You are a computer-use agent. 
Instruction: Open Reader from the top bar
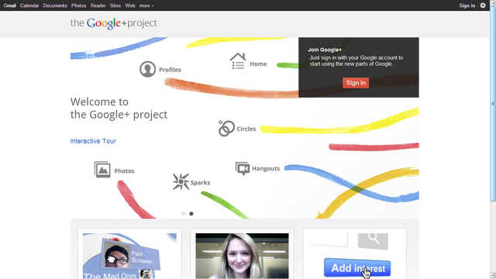click(98, 5)
